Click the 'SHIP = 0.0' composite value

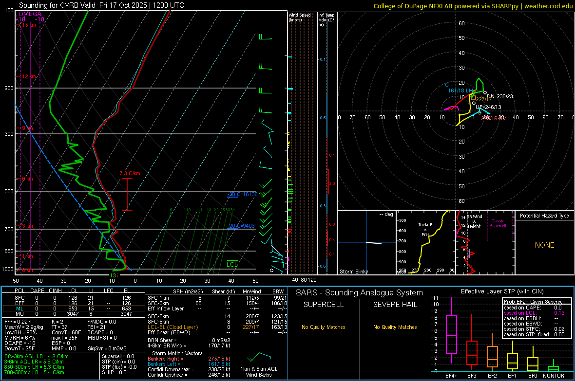pos(114,372)
